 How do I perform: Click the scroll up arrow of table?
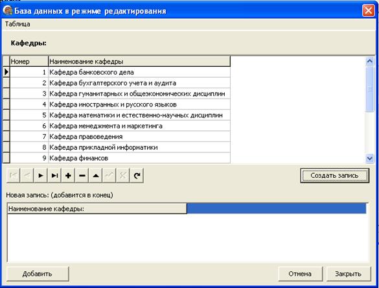pos(369,61)
